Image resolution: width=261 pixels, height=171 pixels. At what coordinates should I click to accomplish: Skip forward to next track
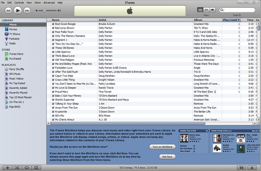[27, 11]
